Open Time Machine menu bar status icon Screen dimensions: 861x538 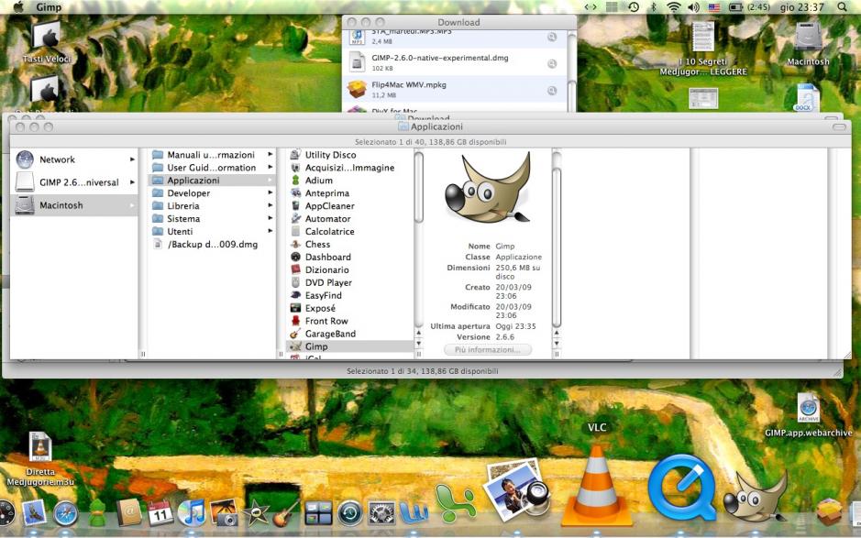[633, 7]
